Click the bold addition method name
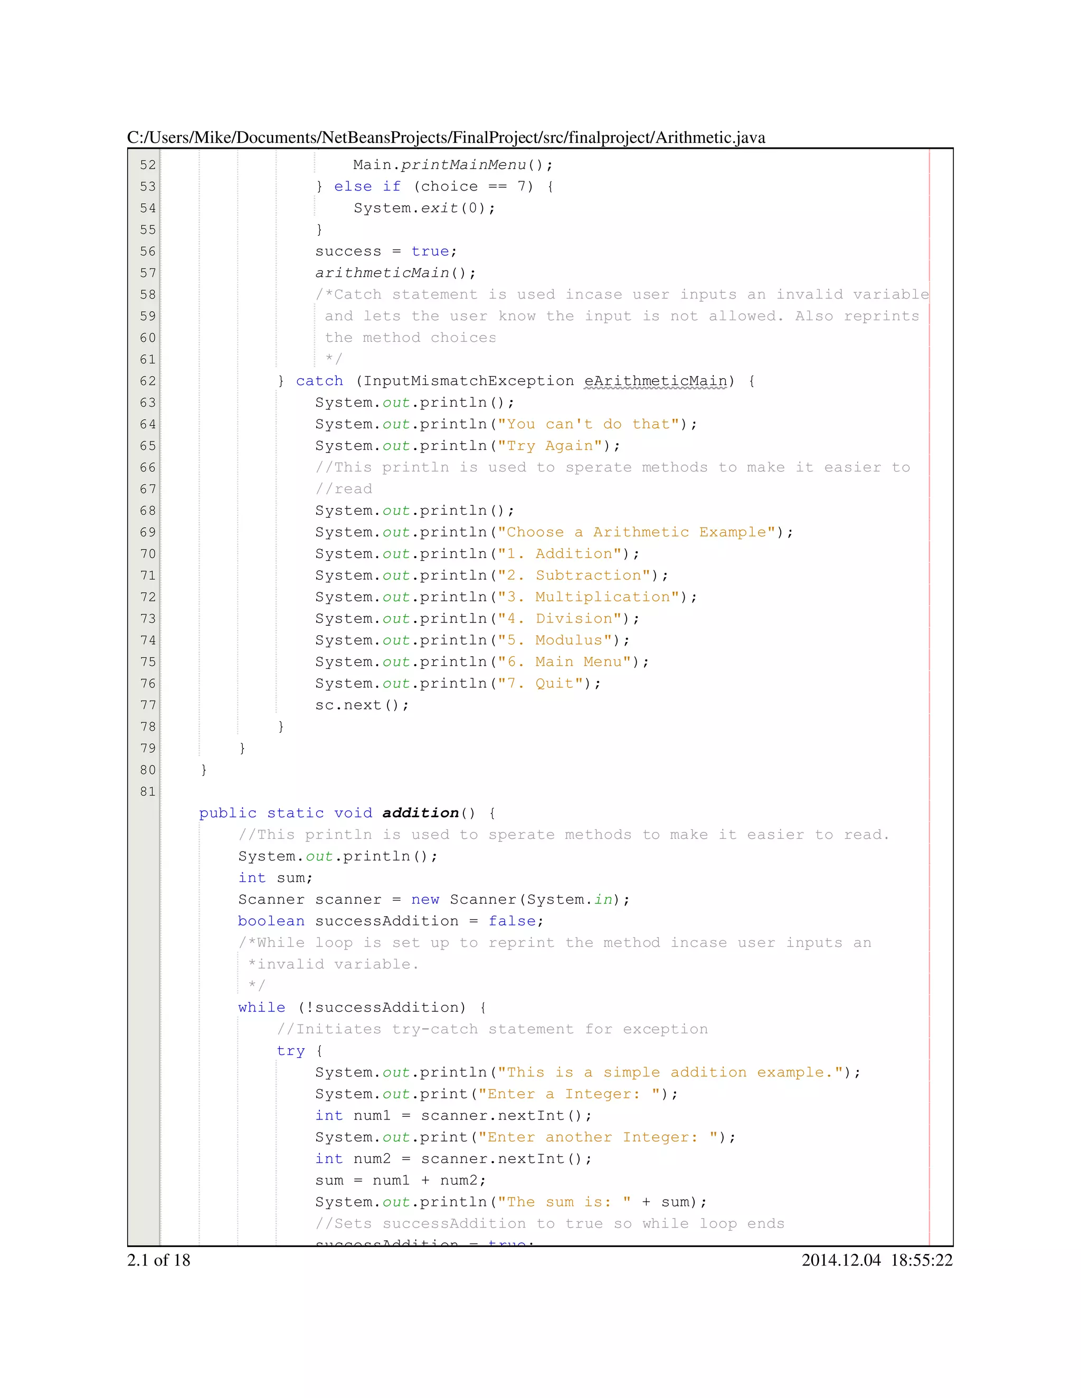 420,813
